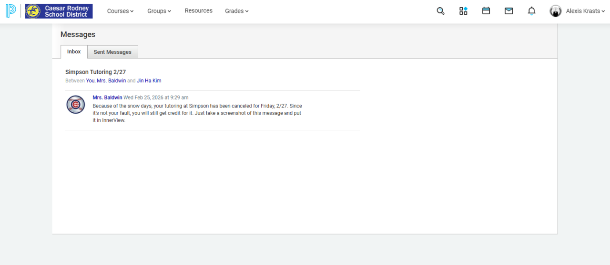Screen dimensions: 610x265
Task: Click the "You" participant link
Action: click(x=90, y=81)
